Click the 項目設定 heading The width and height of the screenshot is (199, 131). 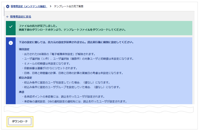coord(24,49)
